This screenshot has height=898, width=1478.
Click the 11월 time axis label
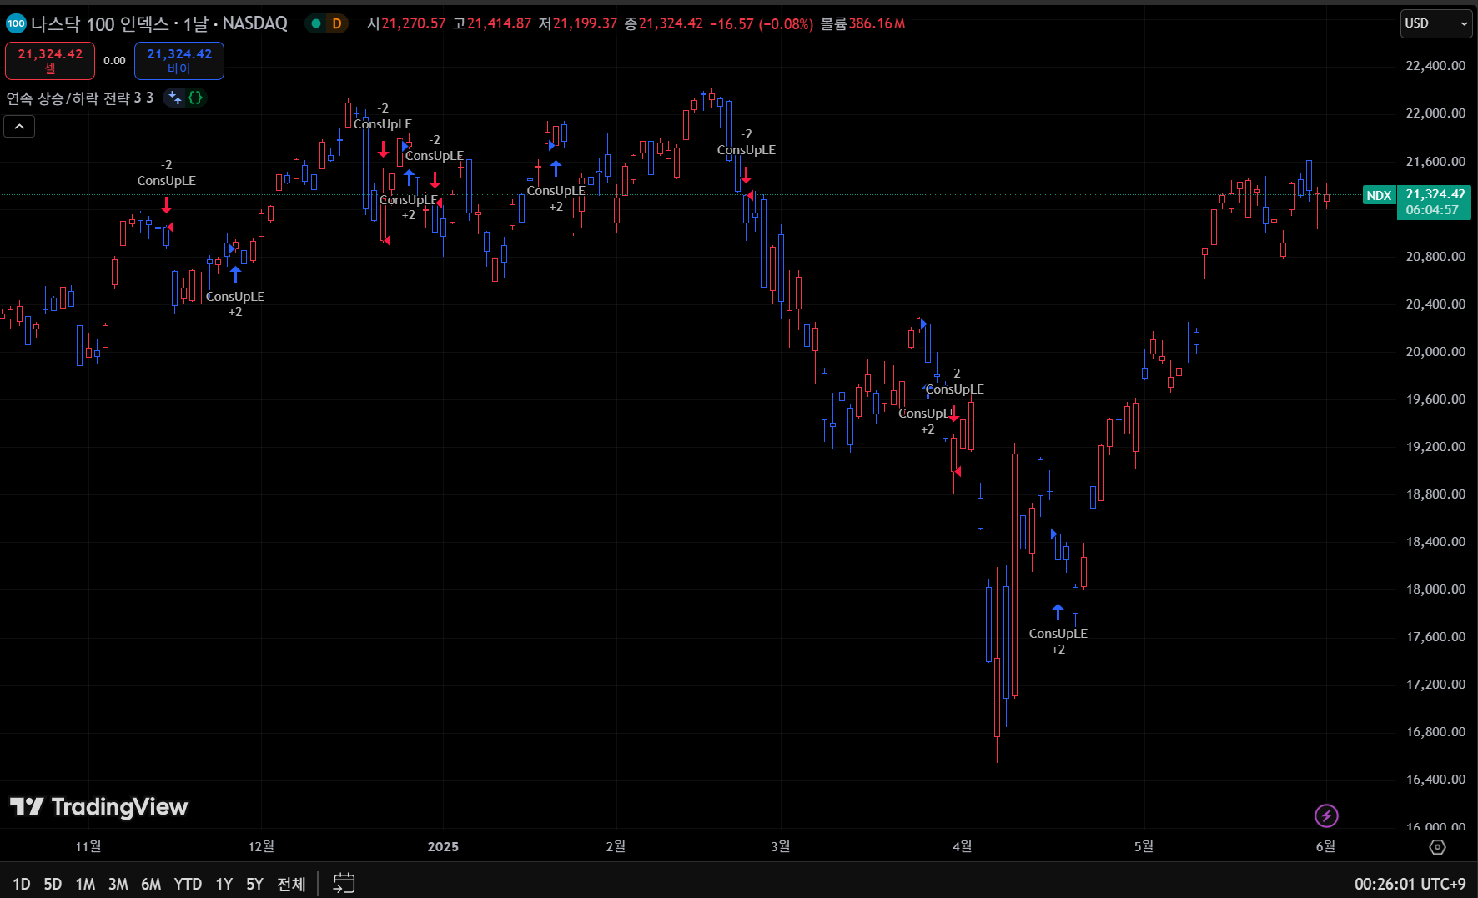point(88,846)
